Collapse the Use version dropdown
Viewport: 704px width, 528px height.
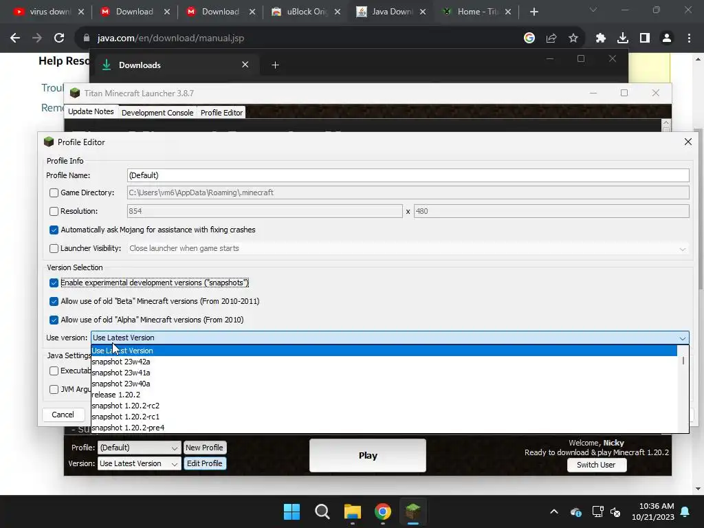[x=683, y=338]
